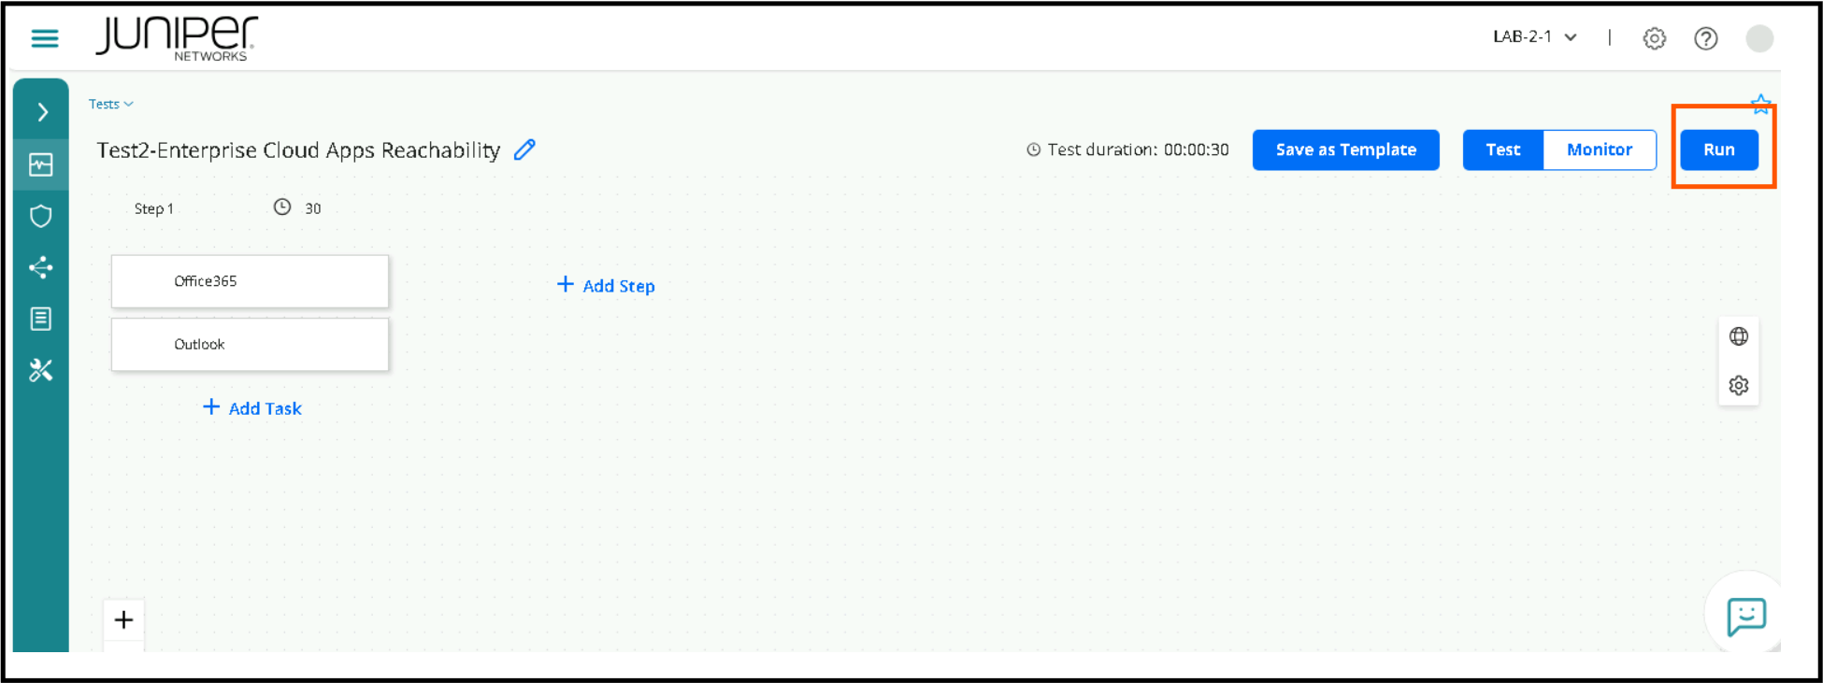Open the help question mark icon
1823x683 pixels.
(1705, 38)
